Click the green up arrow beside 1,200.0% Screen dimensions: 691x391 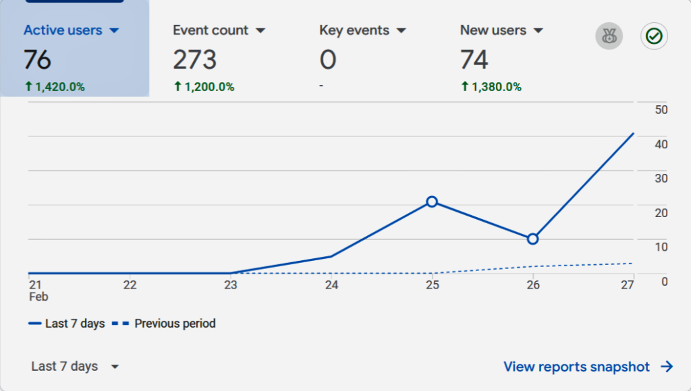click(178, 87)
